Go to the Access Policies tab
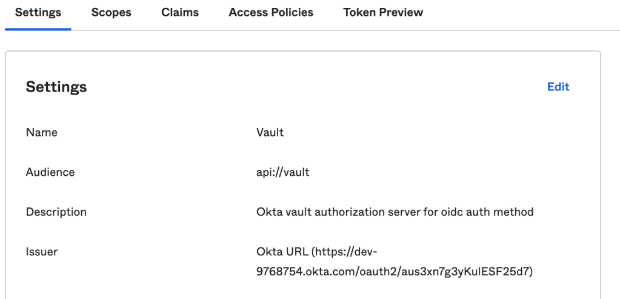620x299 pixels. tap(271, 13)
